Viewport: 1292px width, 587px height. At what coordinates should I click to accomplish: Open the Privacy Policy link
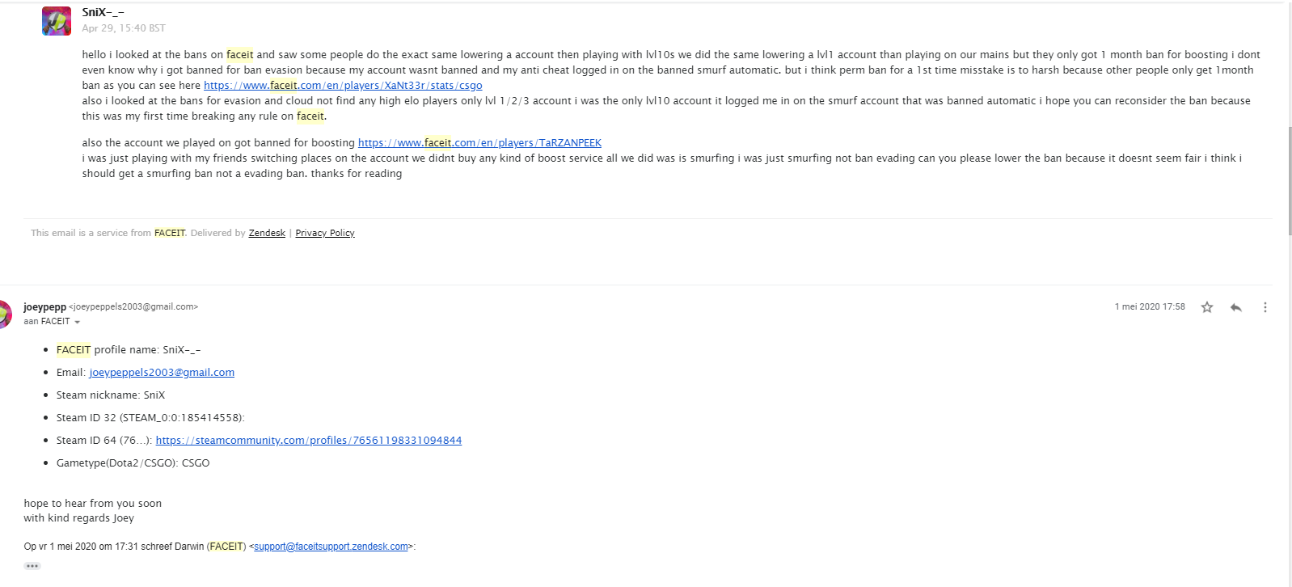coord(325,233)
